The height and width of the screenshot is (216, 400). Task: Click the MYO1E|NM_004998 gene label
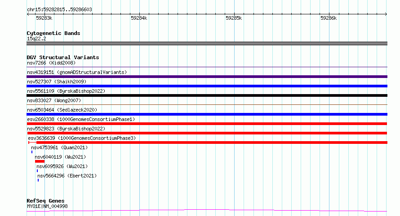[48, 206]
